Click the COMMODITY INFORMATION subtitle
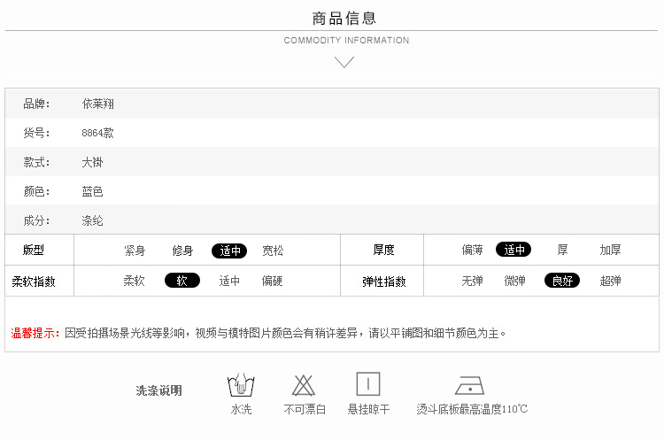The width and height of the screenshot is (664, 440). [346, 40]
